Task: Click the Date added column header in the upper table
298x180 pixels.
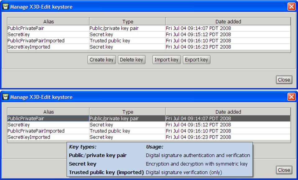Action: point(228,22)
